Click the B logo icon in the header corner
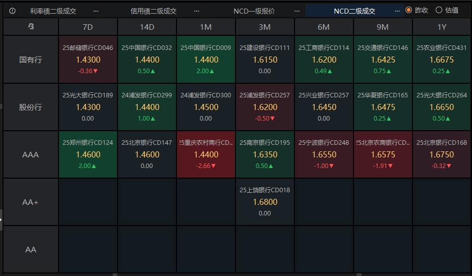472x276 pixels. click(x=31, y=27)
